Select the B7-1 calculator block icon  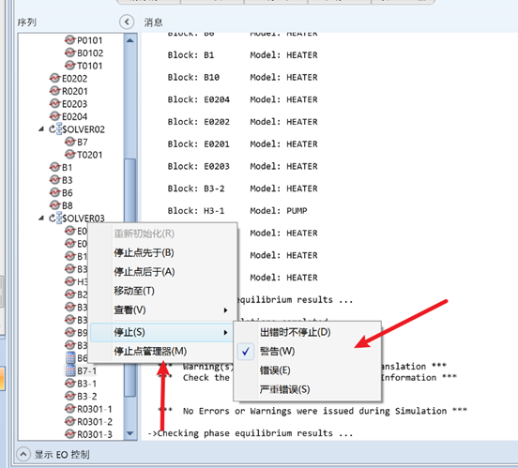(70, 370)
